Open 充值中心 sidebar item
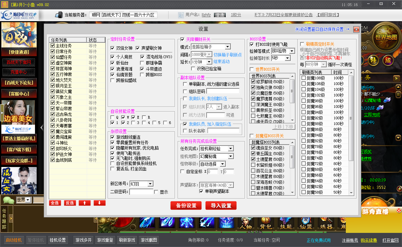Viewport: 402px width, 247px height. pyautogui.click(x=19, y=72)
